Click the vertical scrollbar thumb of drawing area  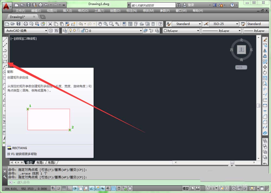(258, 105)
